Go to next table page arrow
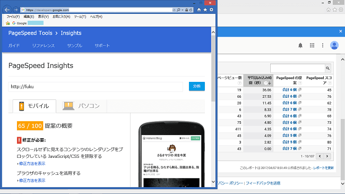The image size is (345, 194). (327, 156)
